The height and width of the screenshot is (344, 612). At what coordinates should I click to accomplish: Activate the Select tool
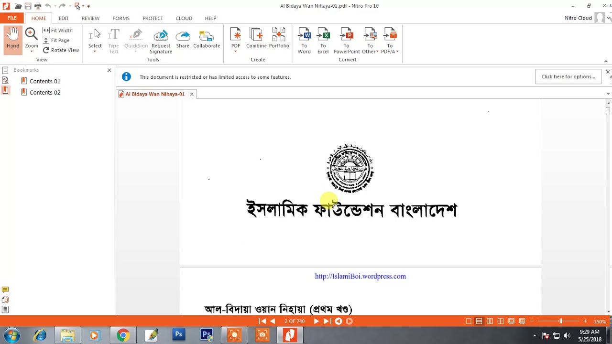pos(95,38)
